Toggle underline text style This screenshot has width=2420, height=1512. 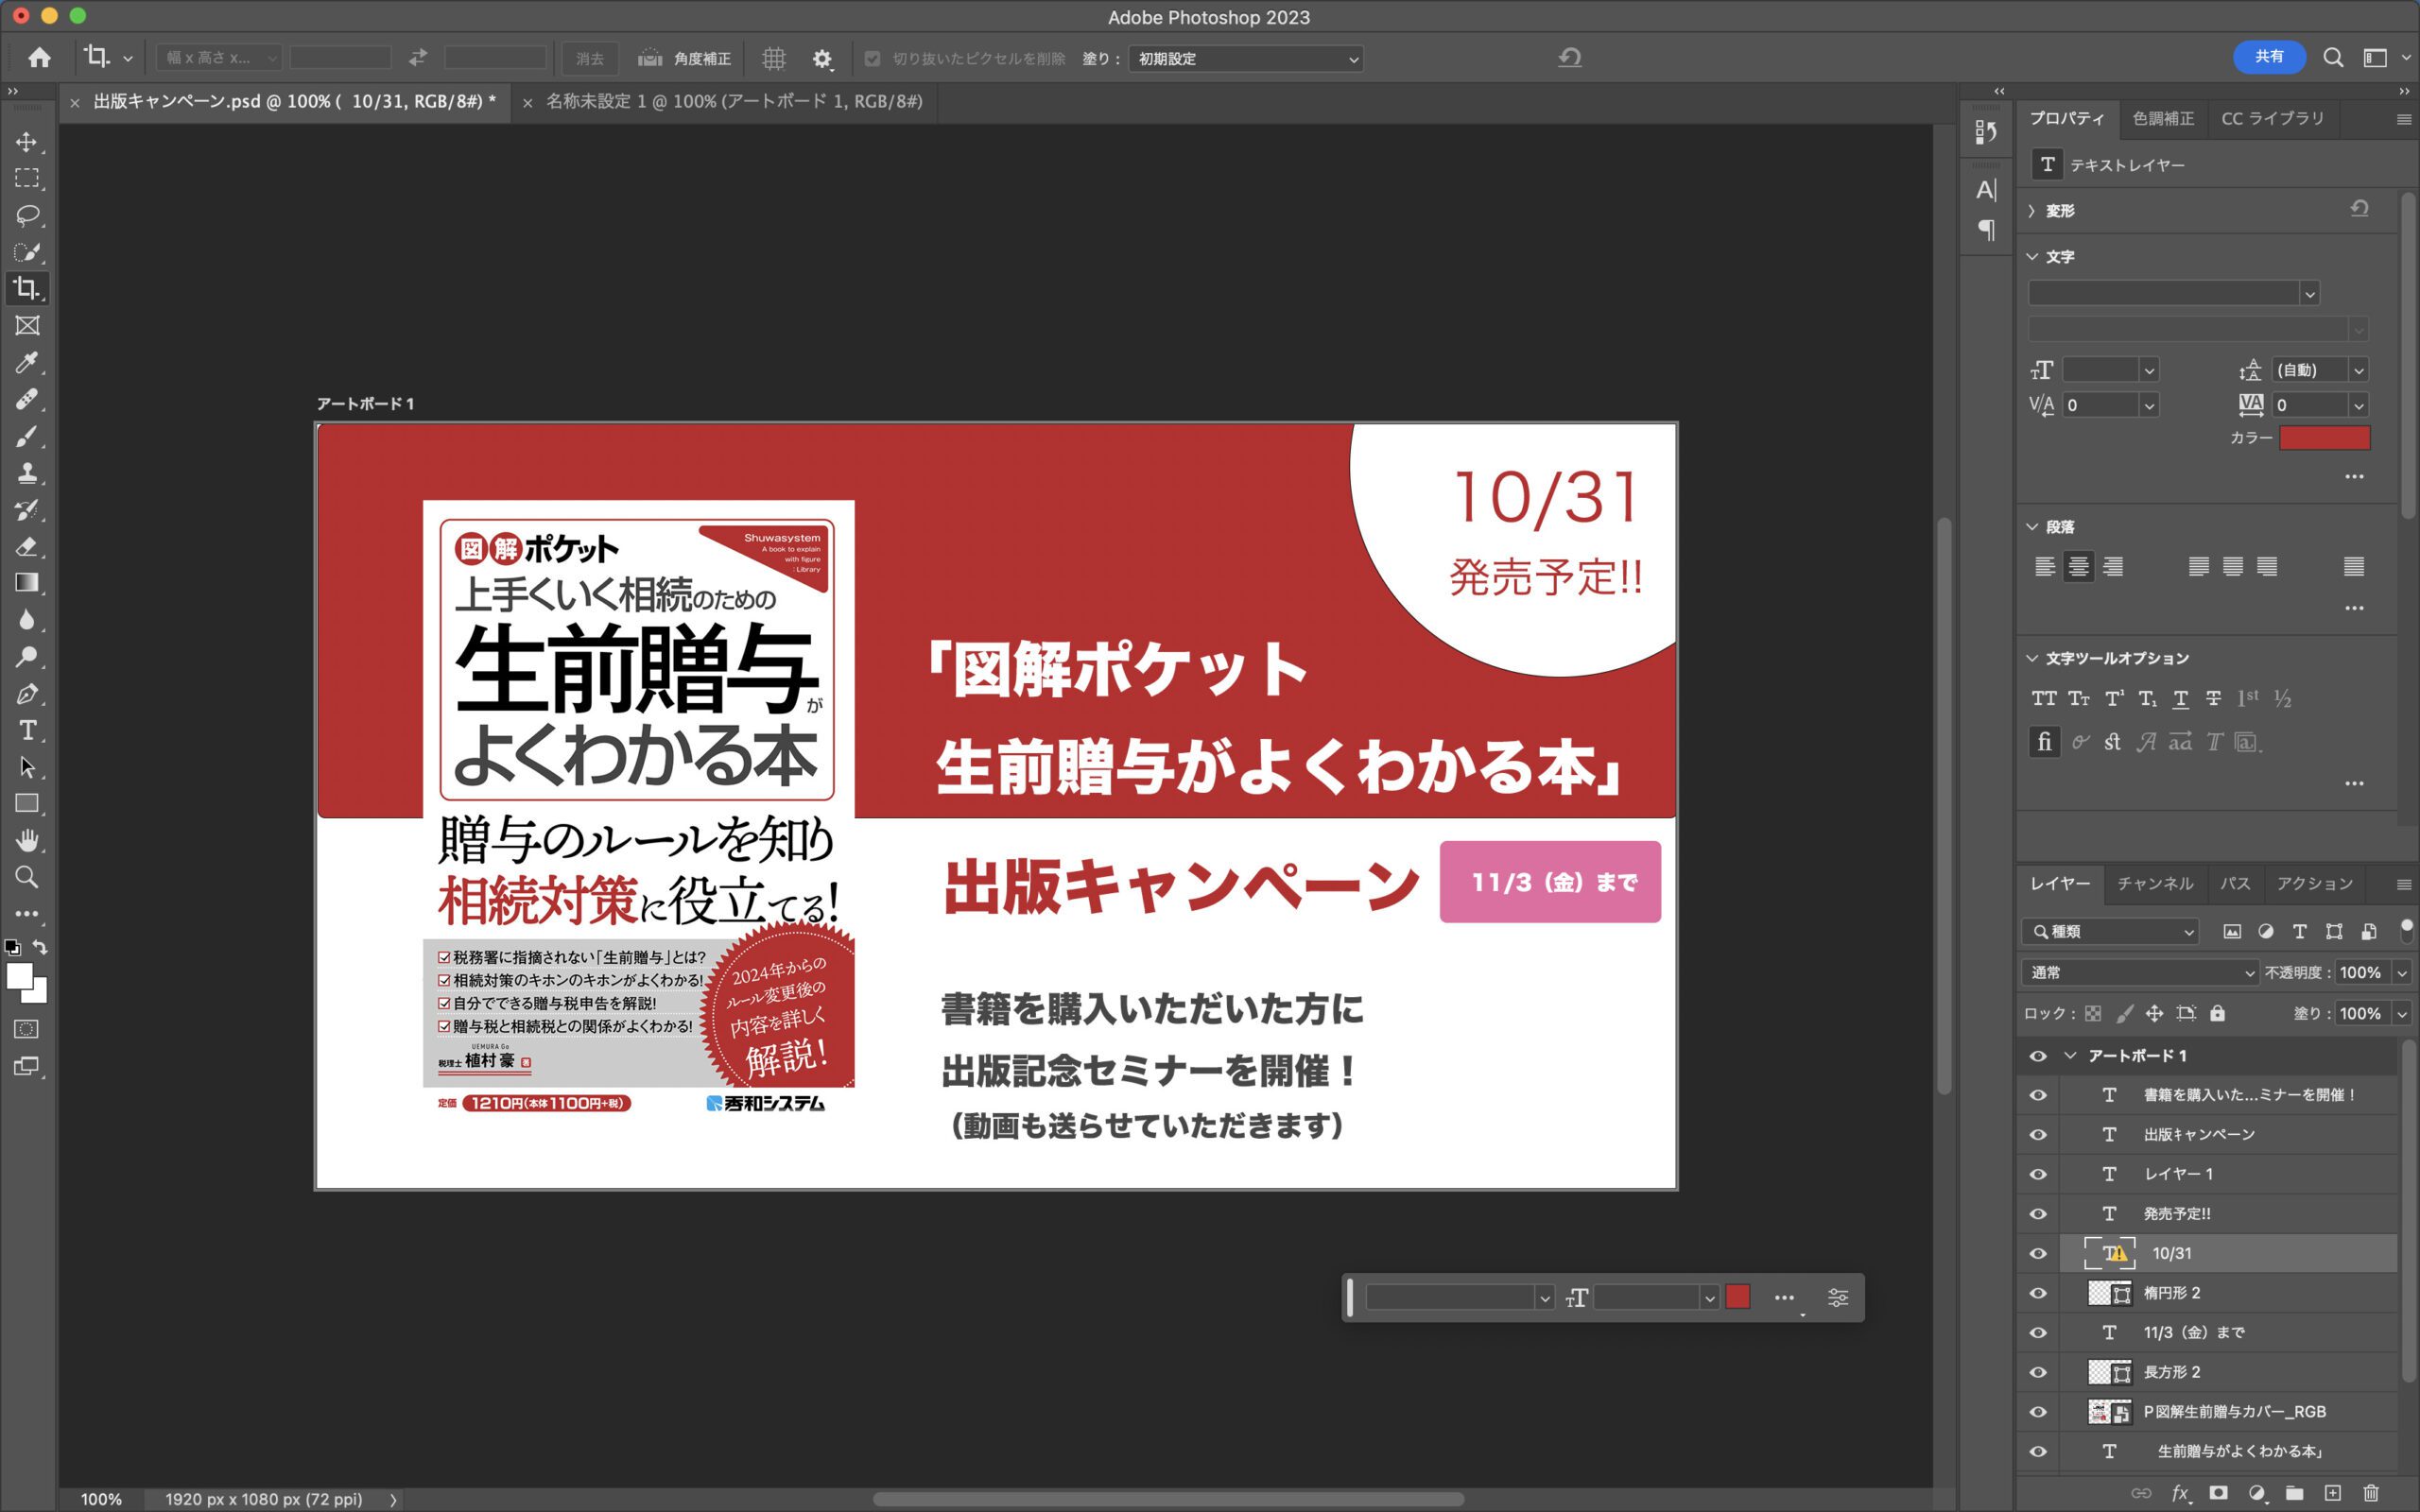tap(2180, 699)
